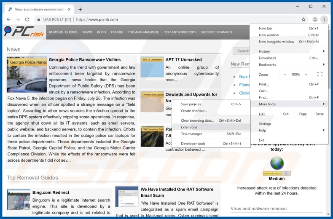
Task: Open the Georgia Police article thumbnail
Action: (x=27, y=75)
